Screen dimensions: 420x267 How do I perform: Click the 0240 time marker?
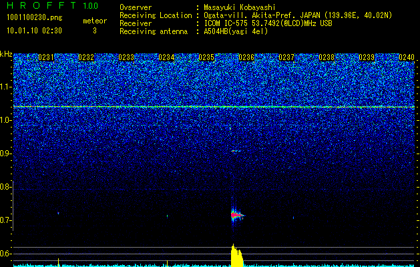pos(407,57)
